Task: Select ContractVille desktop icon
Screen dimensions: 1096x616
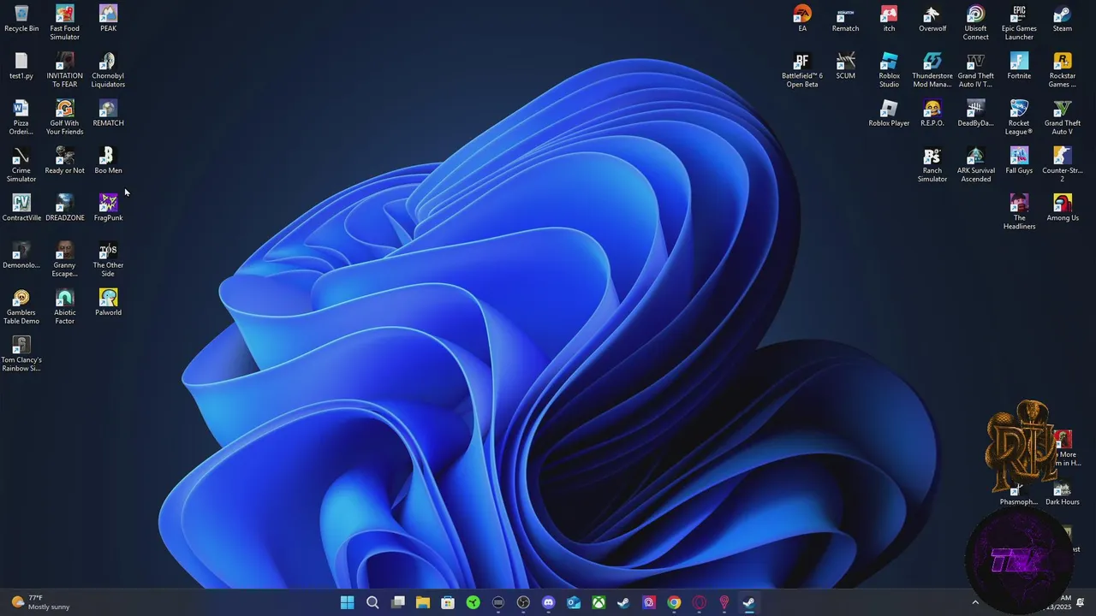Action: (21, 208)
